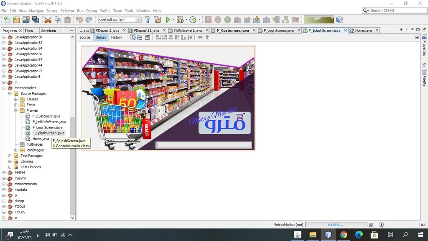Screen dimensions: 428x241
Task: Select F_LeftInfoFrame.java in the project tree
Action: 49,122
